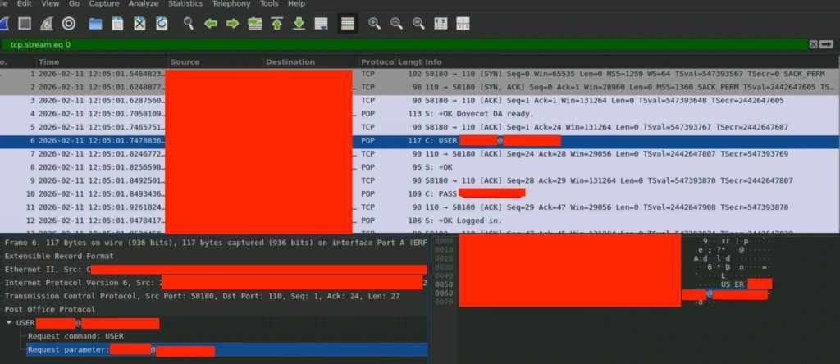Select packet 4 '+OK Dovecot DA ready' row

(x=419, y=114)
